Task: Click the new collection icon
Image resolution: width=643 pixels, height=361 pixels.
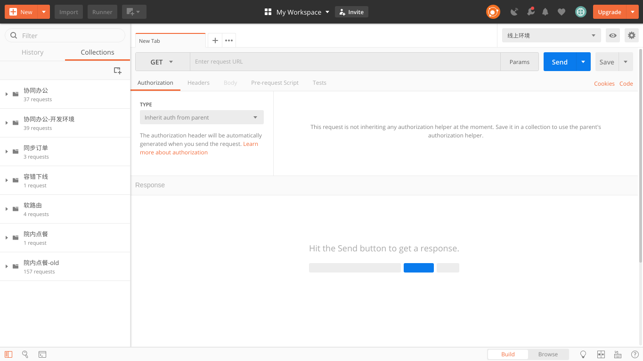Action: 117,71
